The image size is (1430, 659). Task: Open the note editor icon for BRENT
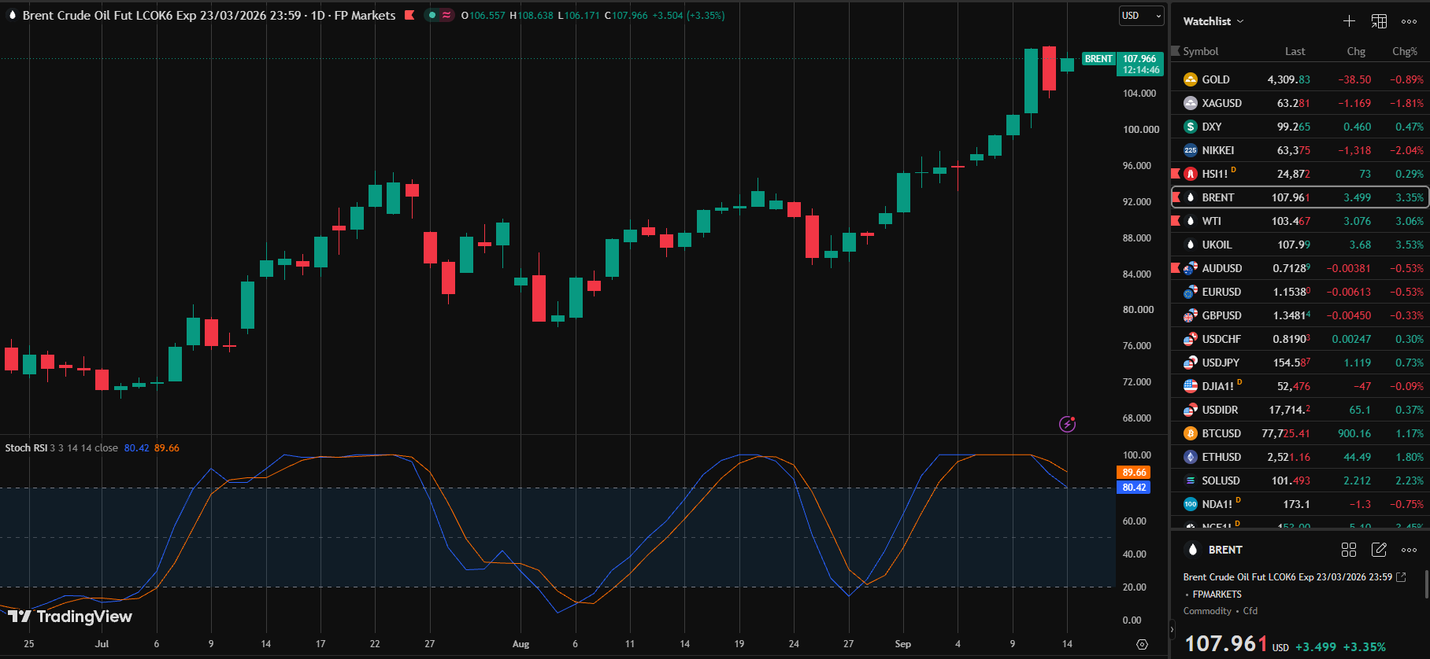(x=1379, y=550)
